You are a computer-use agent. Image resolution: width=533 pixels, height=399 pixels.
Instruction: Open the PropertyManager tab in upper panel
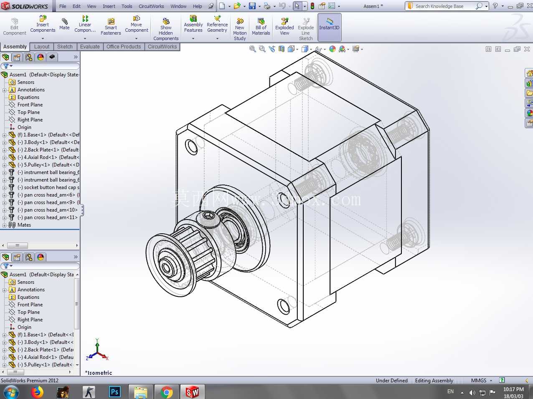[x=17, y=57]
